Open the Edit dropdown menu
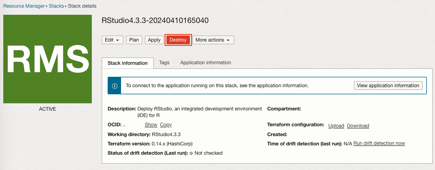 (112, 40)
